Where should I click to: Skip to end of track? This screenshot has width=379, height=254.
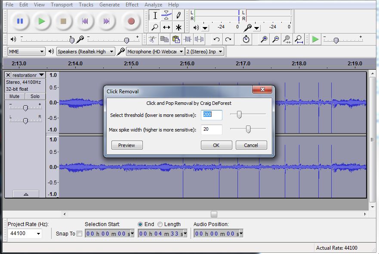pyautogui.click(x=106, y=21)
